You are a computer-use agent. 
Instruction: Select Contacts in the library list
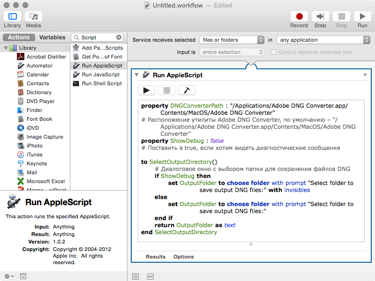(33, 83)
